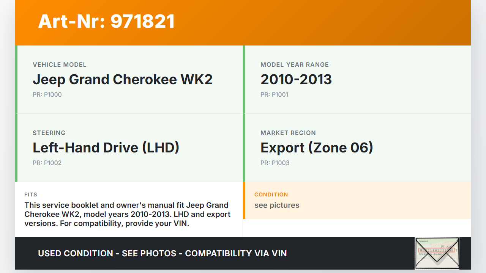The width and height of the screenshot is (486, 273).
Task: Click the Left-Hand Drive (LHD) value
Action: click(x=106, y=147)
